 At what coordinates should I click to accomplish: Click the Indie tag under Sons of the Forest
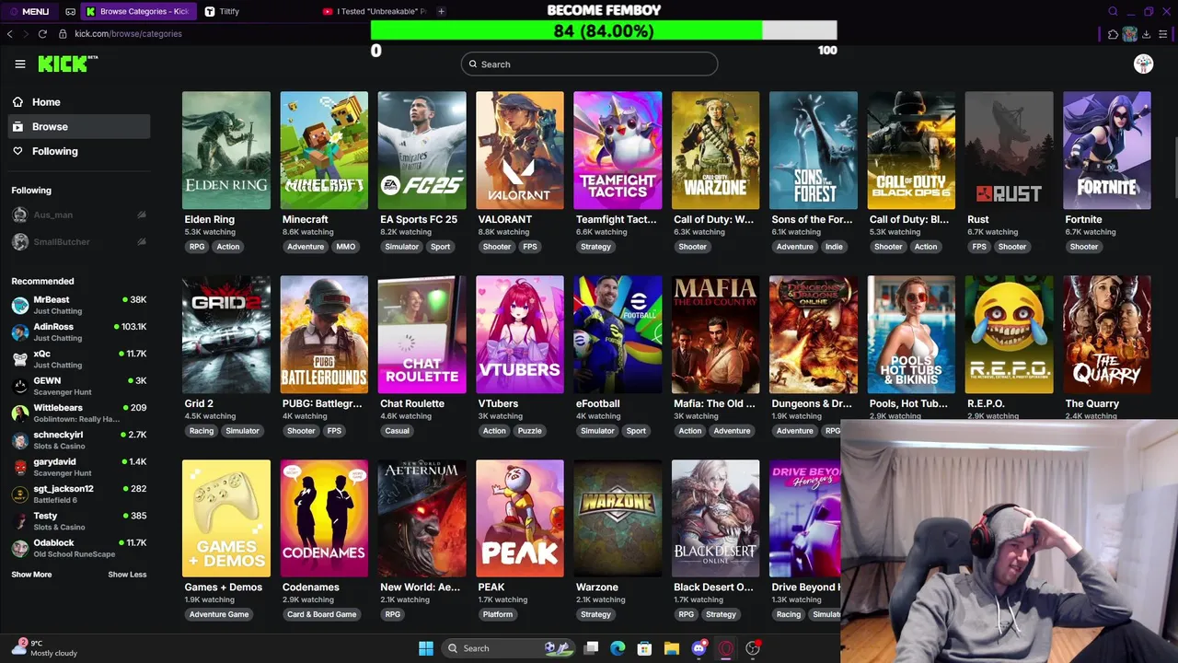pos(834,247)
